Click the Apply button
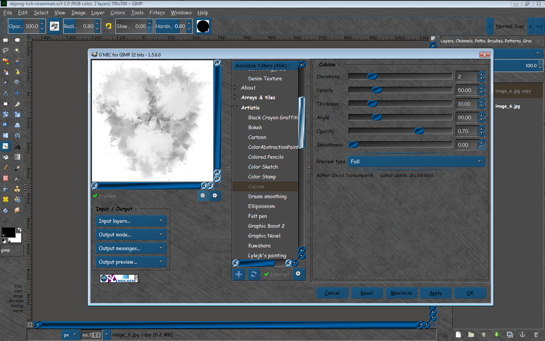 436,293
